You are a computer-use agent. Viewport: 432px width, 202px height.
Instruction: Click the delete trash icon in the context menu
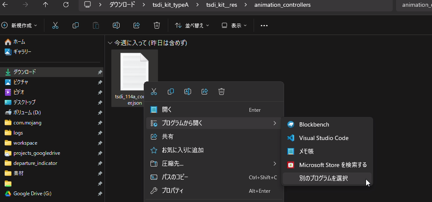tap(221, 92)
